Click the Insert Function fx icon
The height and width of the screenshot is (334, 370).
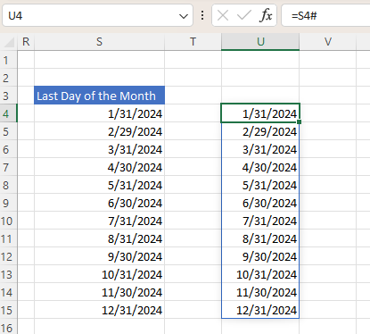[x=266, y=15]
